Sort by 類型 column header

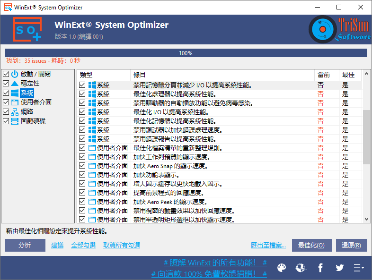click(104, 75)
